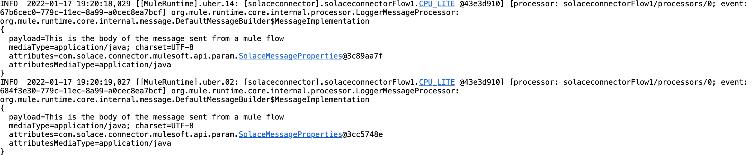Click the first attributesMediaType=application/java line

[x=90, y=65]
